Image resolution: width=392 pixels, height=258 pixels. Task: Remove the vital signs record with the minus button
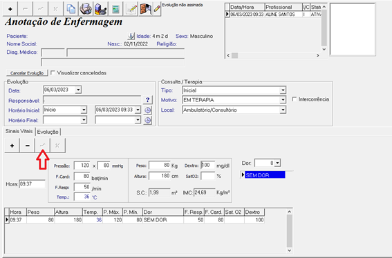28,146
